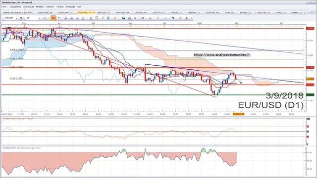Click the I-beam text label tool icon
The width and height of the screenshot is (317, 178).
(x=91, y=18)
